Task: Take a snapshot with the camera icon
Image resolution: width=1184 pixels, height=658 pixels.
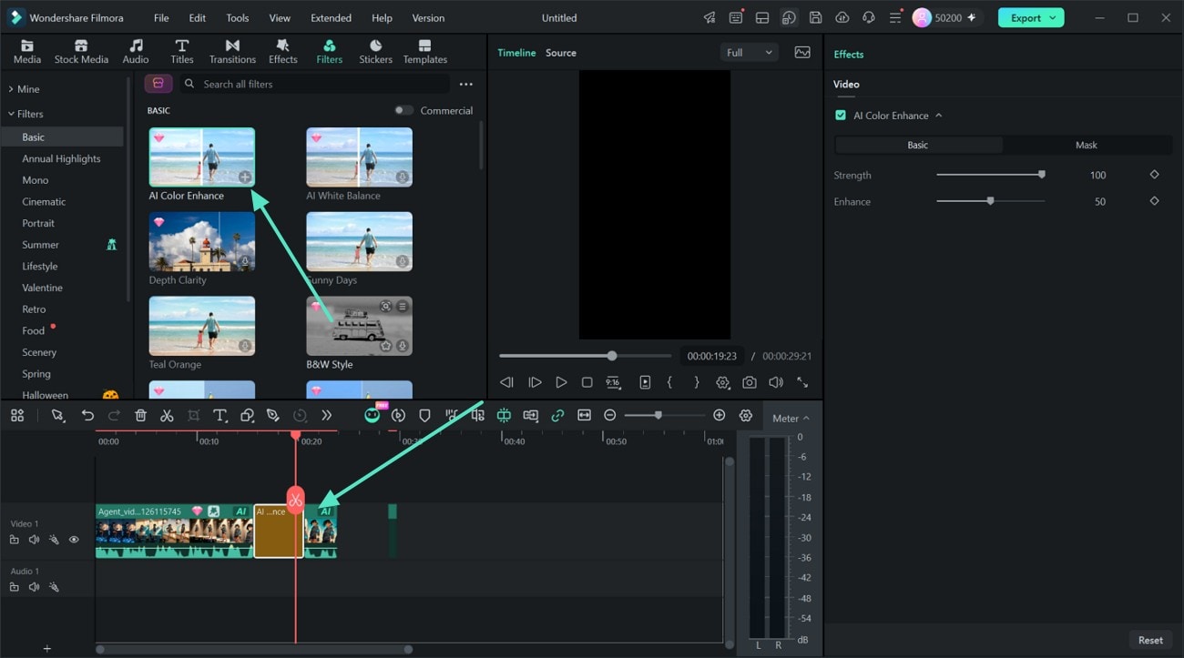Action: point(749,383)
